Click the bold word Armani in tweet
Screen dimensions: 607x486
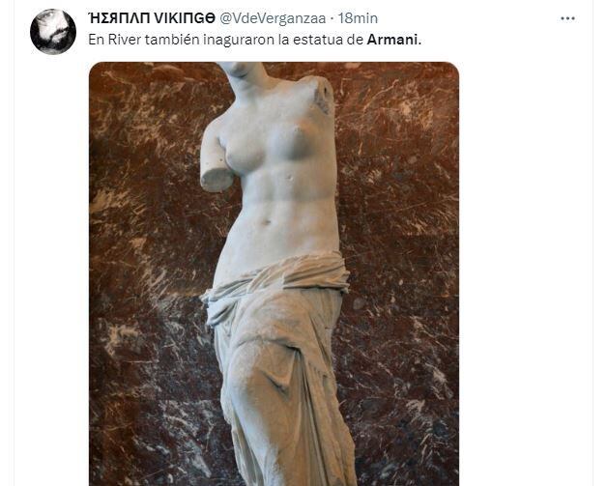[x=392, y=40]
